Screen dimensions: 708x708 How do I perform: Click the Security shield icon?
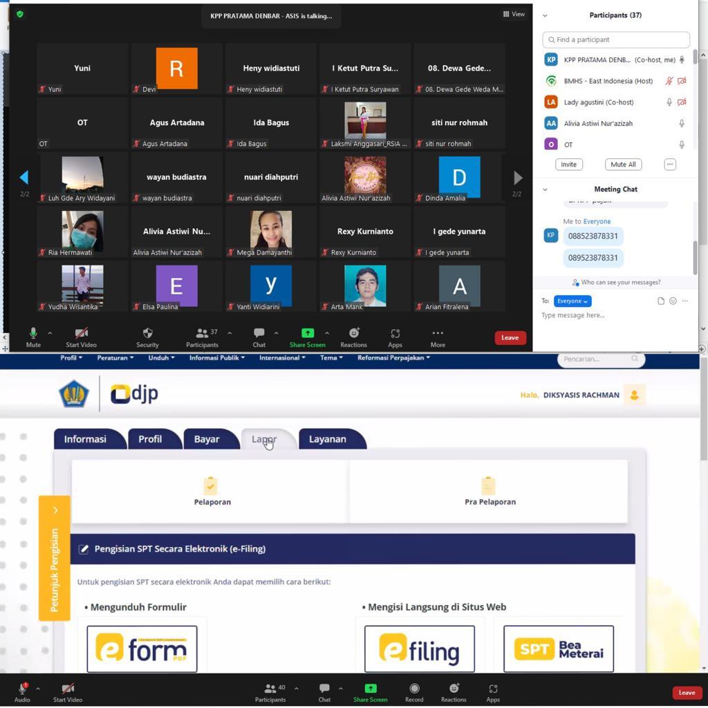tap(147, 333)
